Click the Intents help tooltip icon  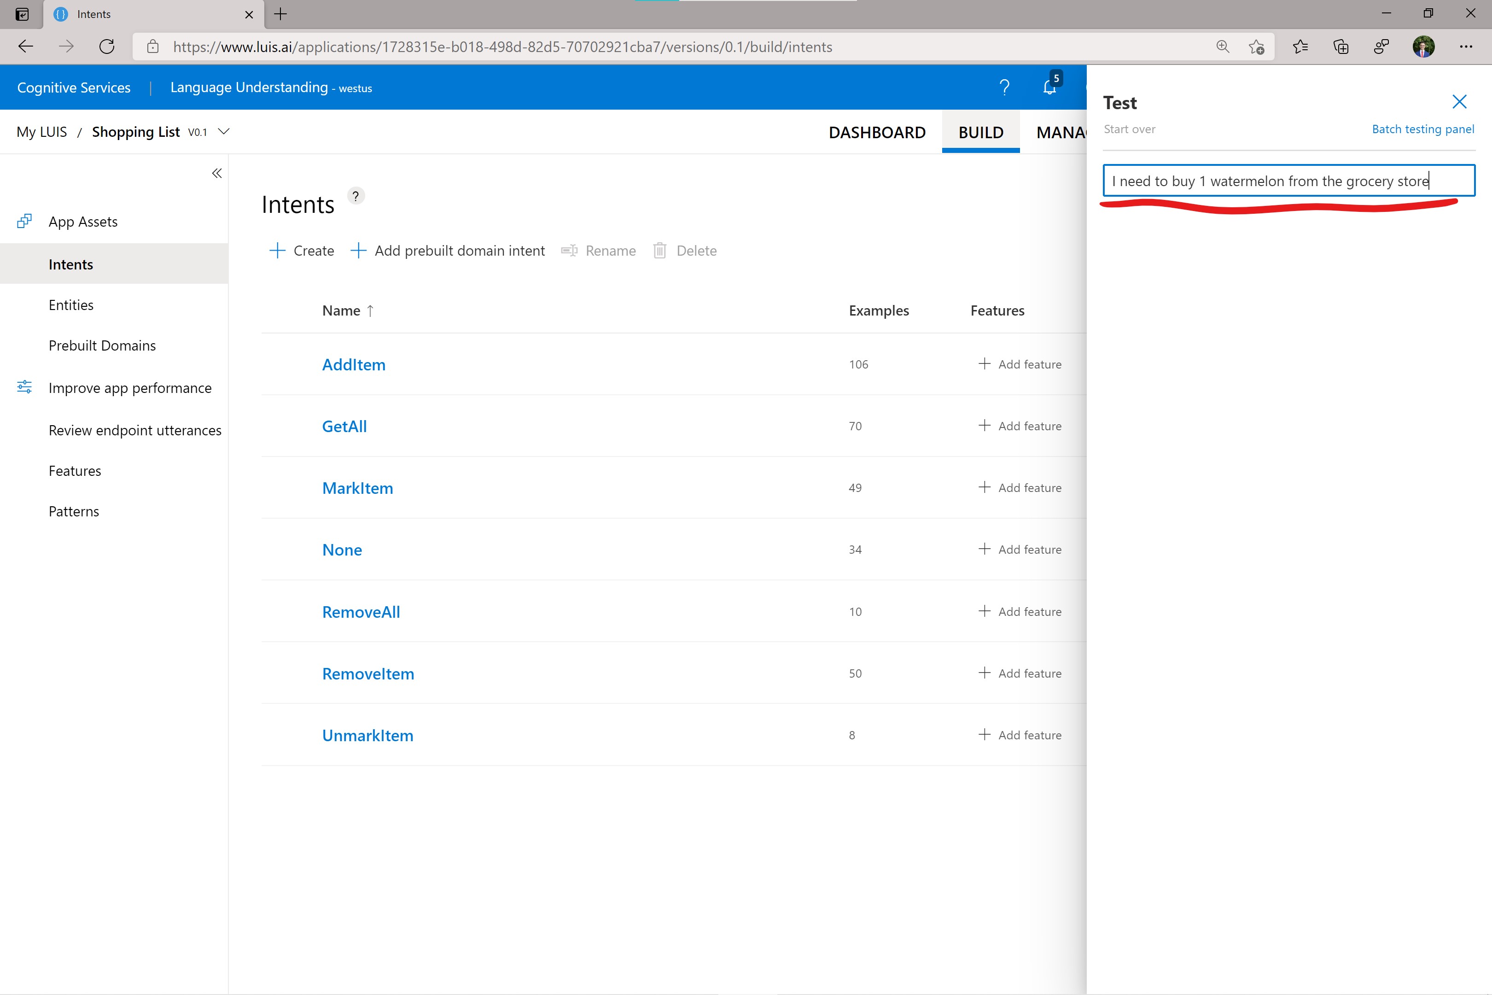coord(356,196)
